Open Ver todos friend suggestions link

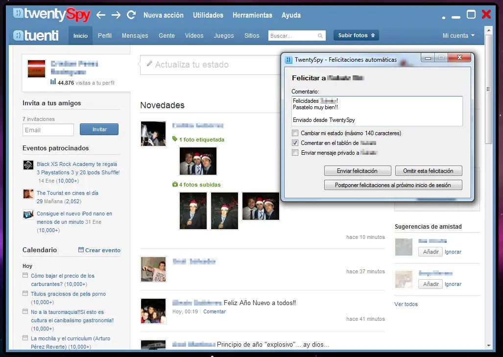pos(406,304)
